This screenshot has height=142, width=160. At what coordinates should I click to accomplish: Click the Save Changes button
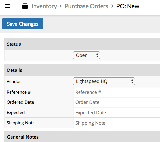point(23,24)
